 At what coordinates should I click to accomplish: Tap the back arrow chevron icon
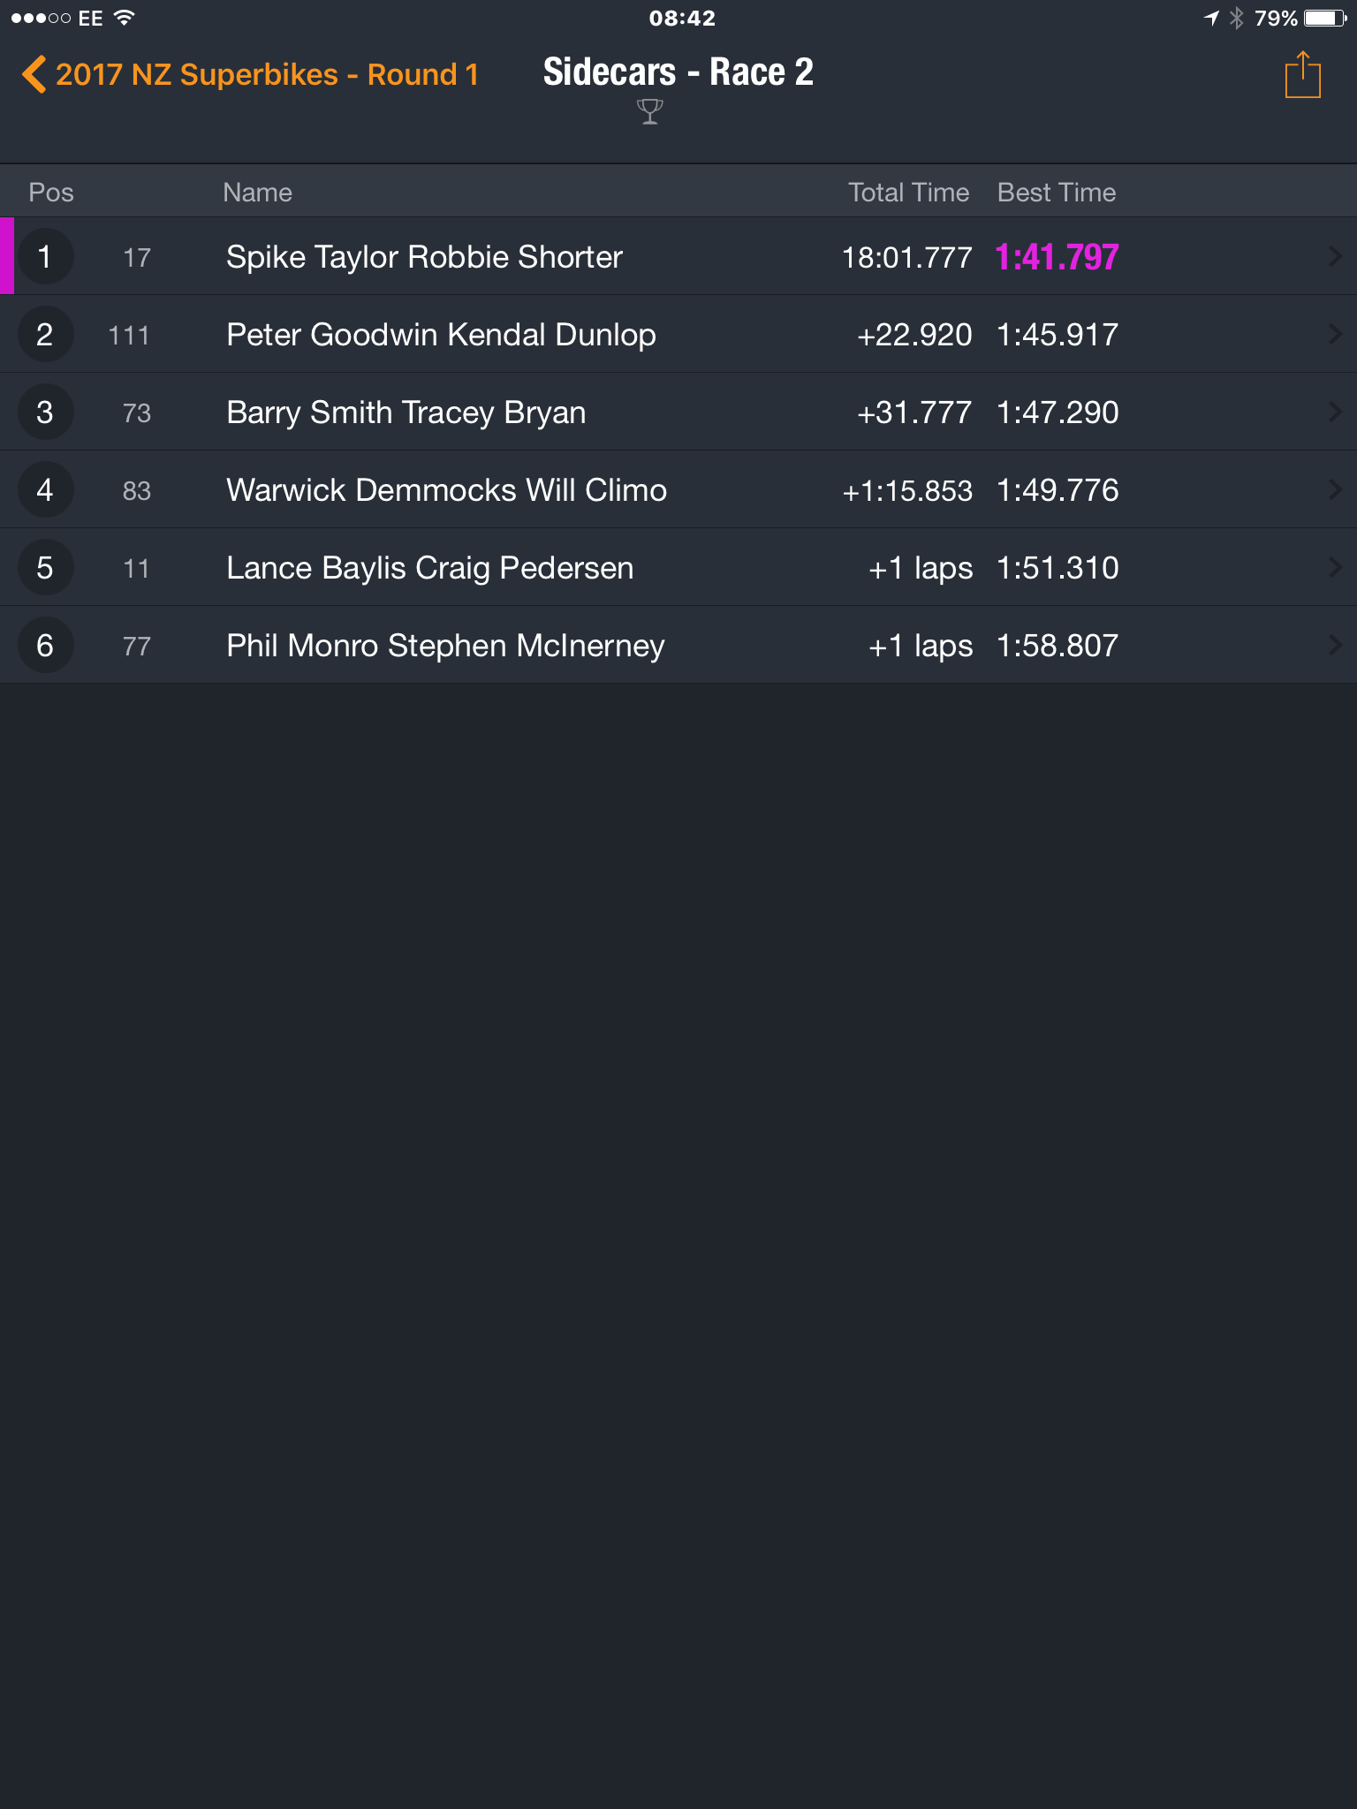click(x=34, y=74)
